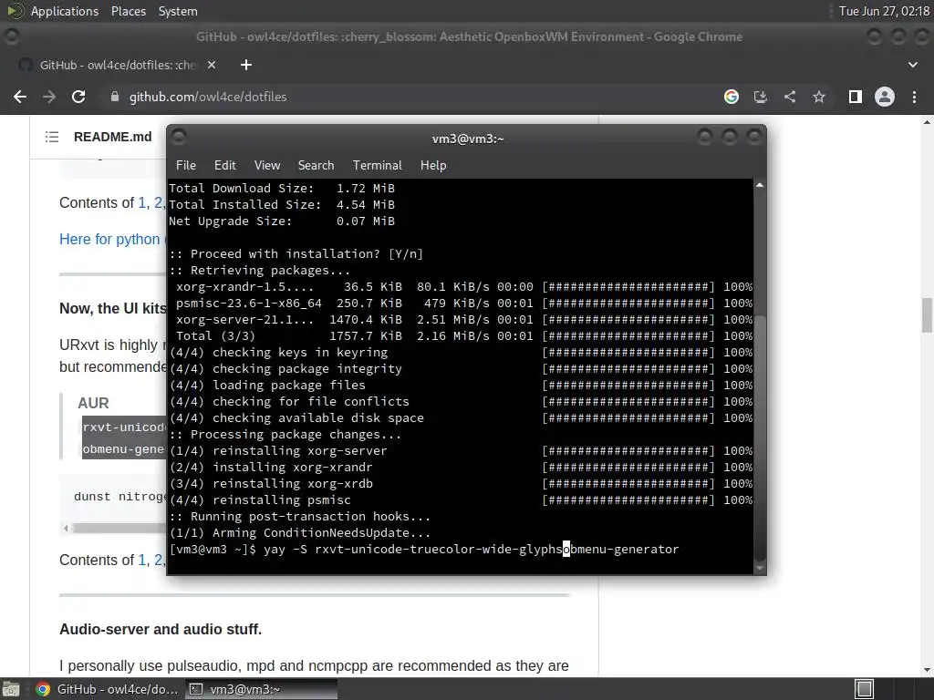Open the System menu

(178, 11)
